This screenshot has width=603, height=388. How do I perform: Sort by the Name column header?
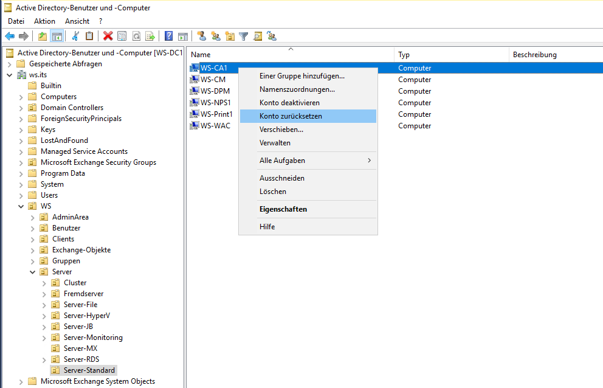point(291,55)
